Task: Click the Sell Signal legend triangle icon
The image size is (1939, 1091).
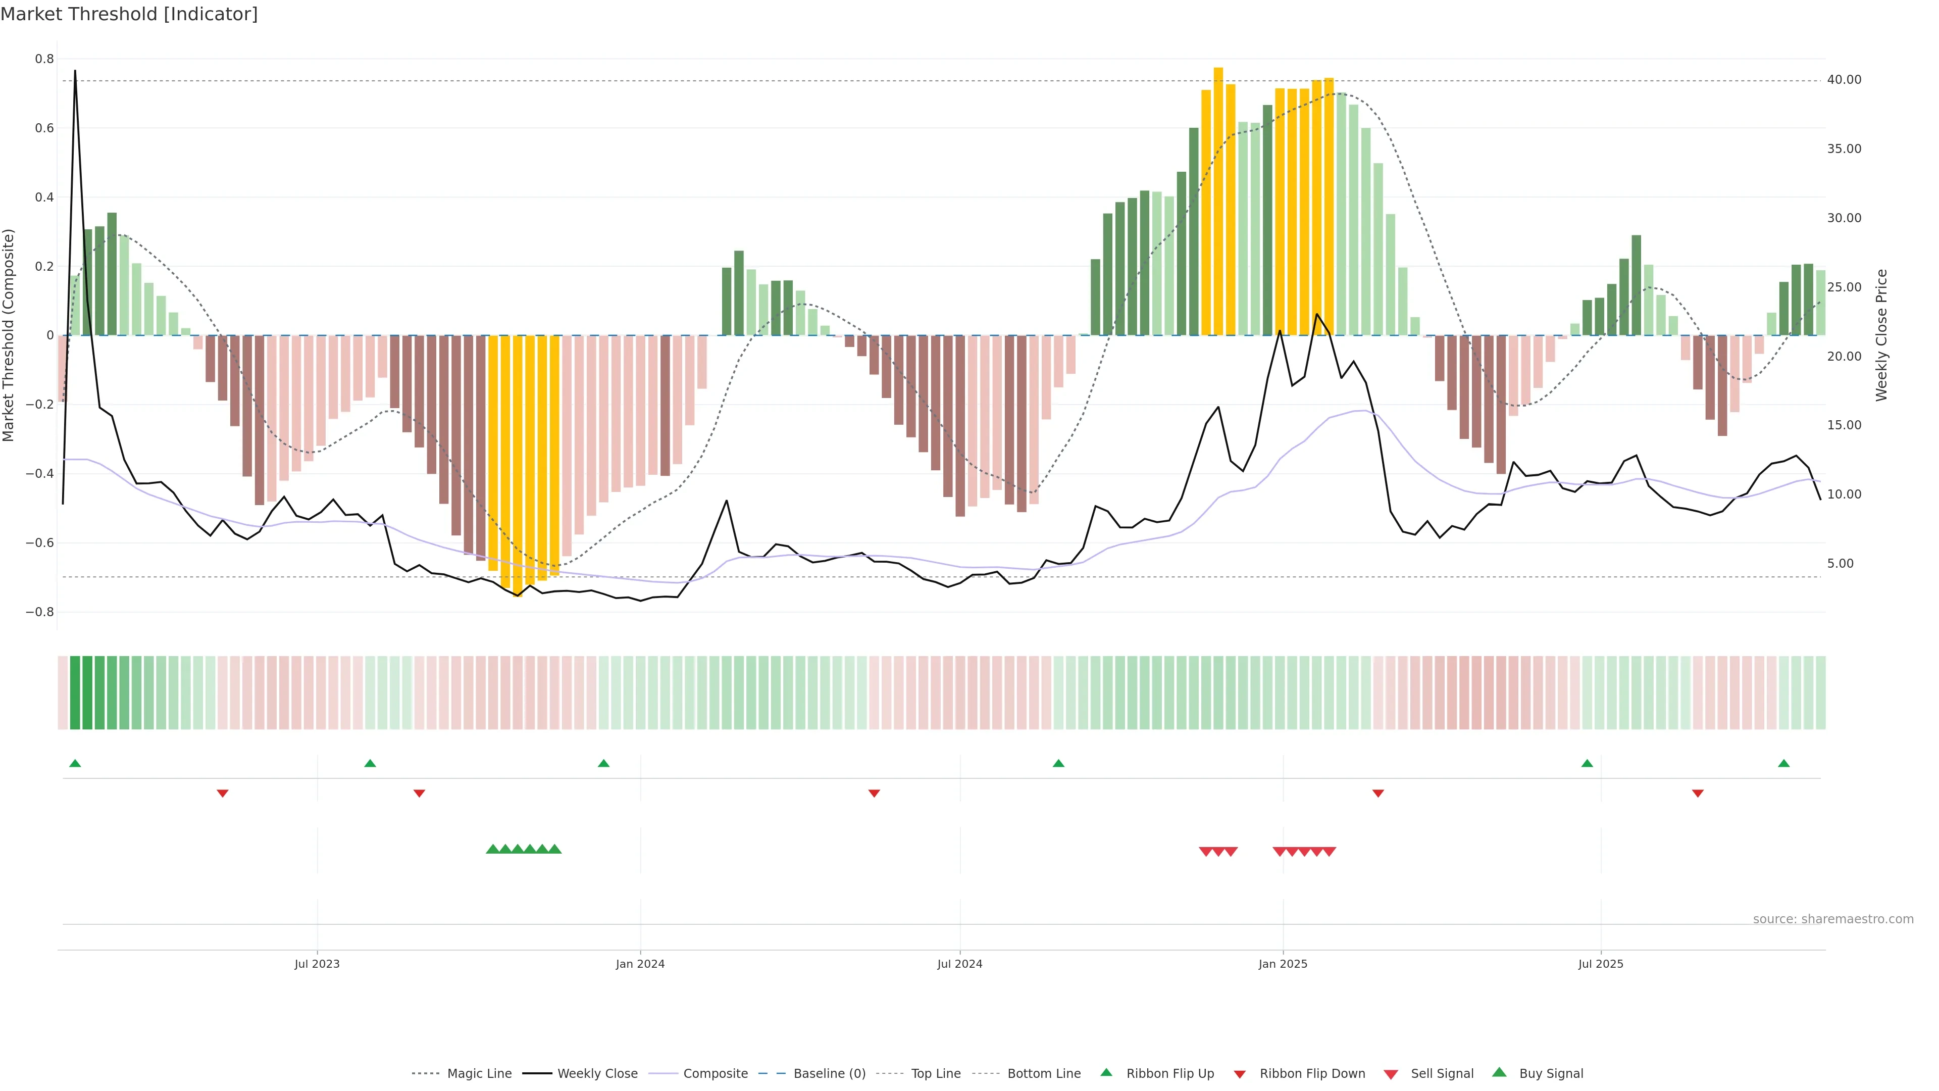Action: [x=1390, y=1074]
